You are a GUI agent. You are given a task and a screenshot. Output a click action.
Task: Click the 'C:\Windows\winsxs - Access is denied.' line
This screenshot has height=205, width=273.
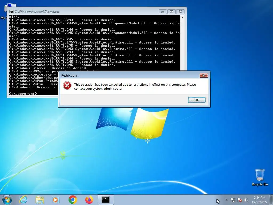(49, 68)
